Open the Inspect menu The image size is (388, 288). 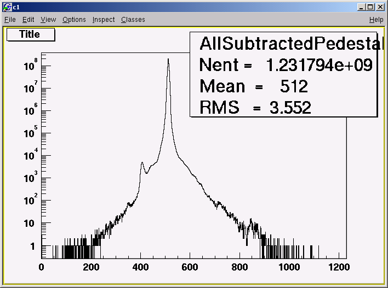(104, 20)
